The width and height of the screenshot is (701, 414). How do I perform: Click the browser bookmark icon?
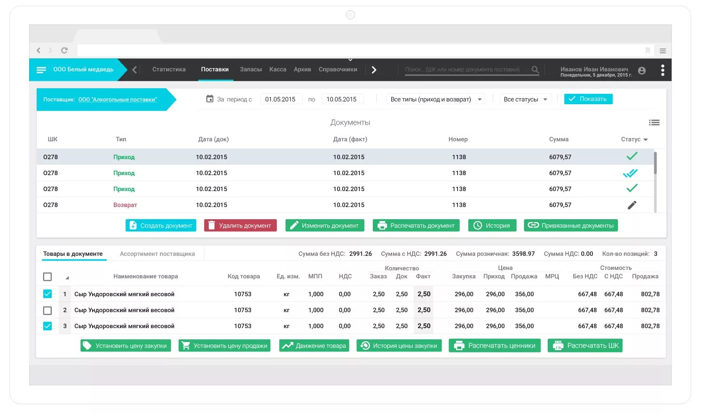(647, 51)
